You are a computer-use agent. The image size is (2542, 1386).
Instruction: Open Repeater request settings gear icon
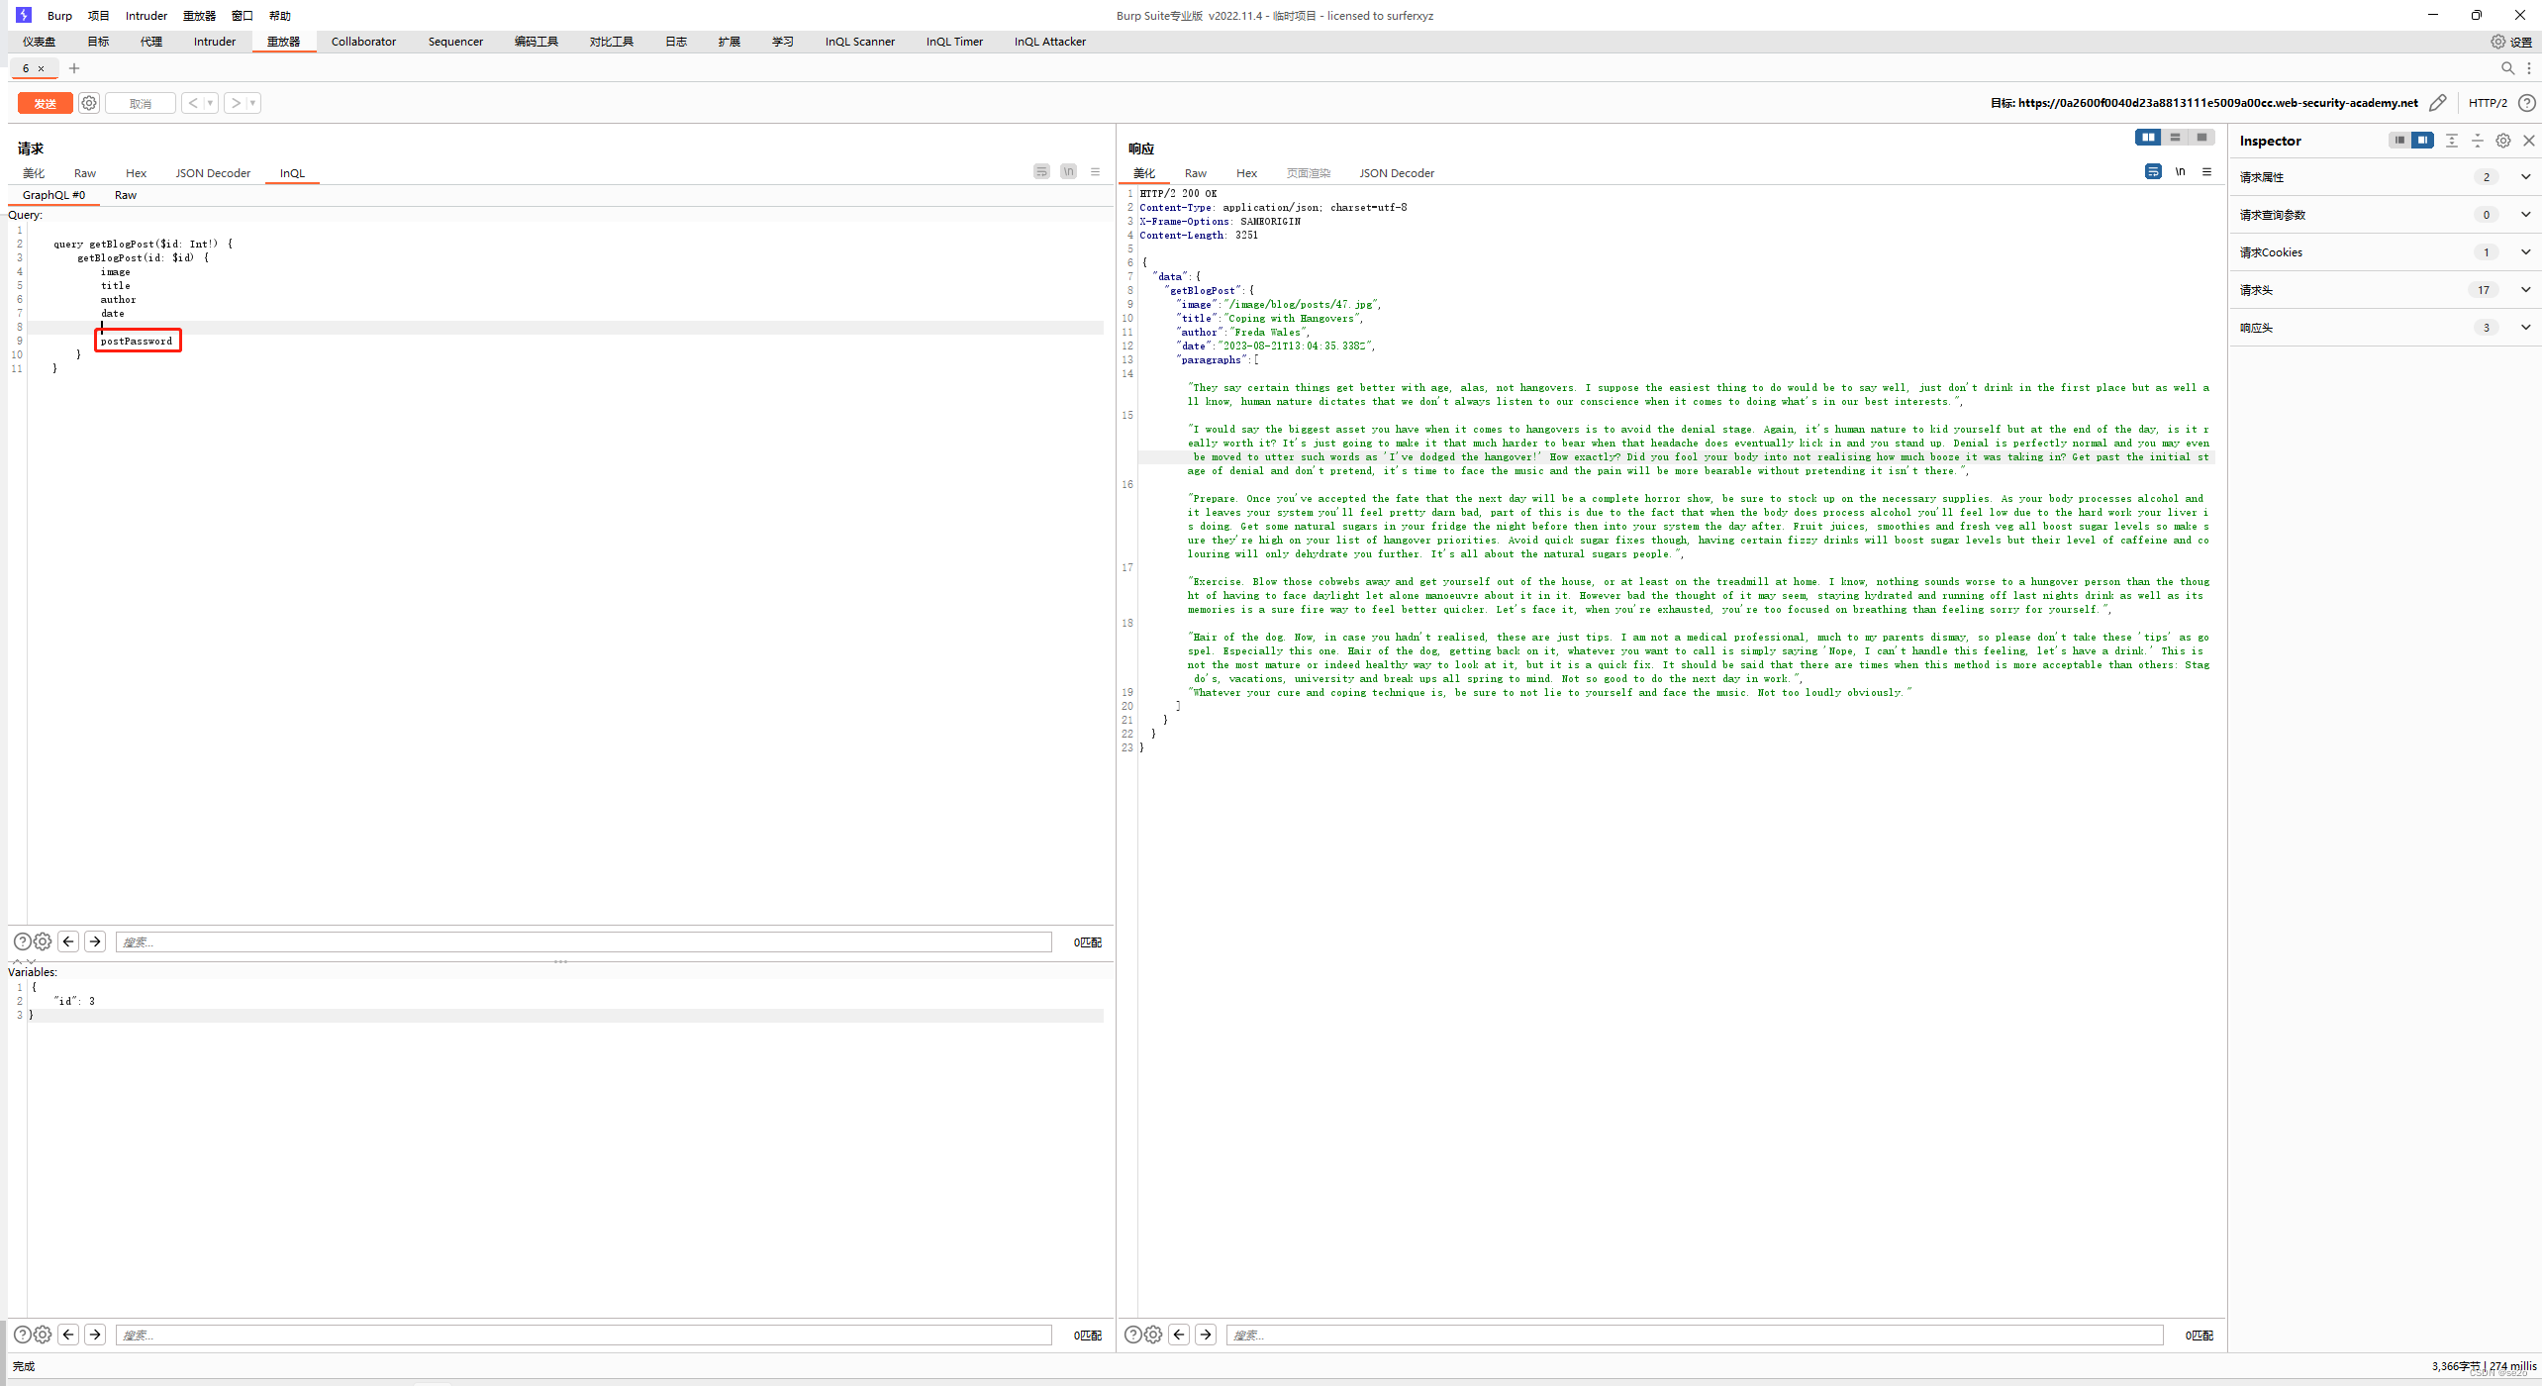coord(89,103)
